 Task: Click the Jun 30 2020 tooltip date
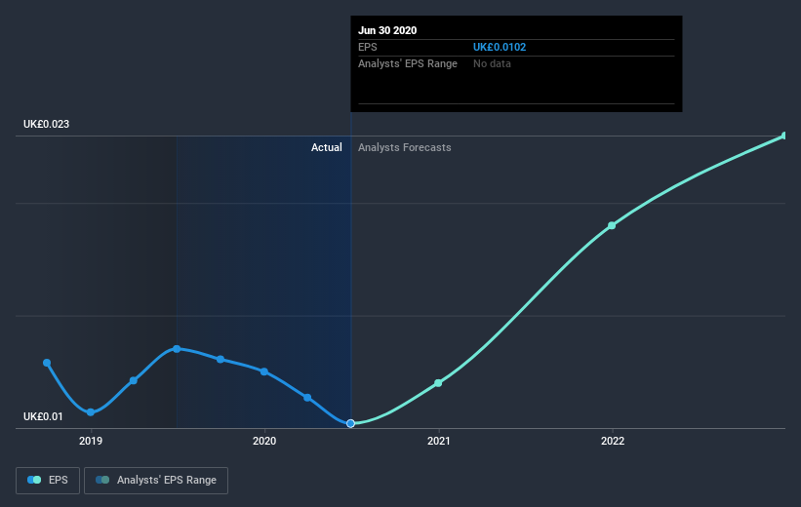[x=387, y=30]
